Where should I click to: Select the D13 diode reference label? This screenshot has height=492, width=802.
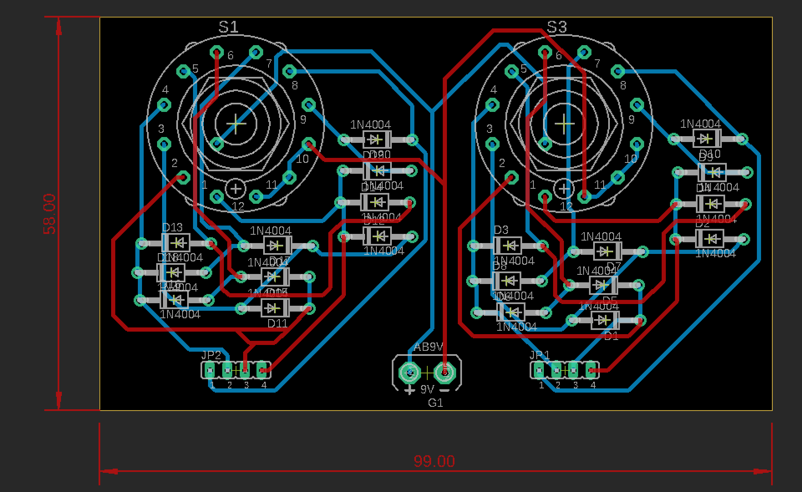point(172,227)
